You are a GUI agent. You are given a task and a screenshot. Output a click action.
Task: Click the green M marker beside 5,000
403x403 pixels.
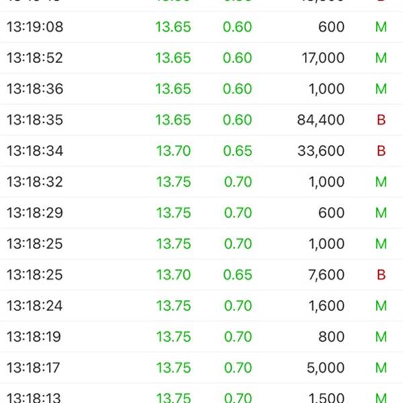pyautogui.click(x=381, y=367)
